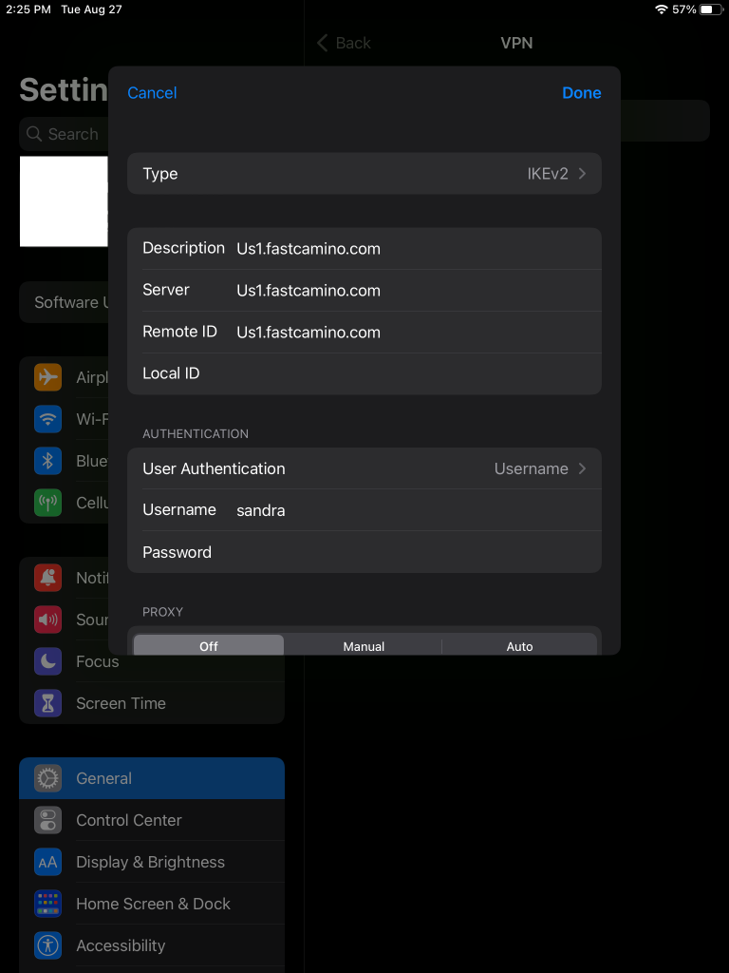This screenshot has width=729, height=973.
Task: Expand the User Authentication Username chevron
Action: pyautogui.click(x=581, y=468)
